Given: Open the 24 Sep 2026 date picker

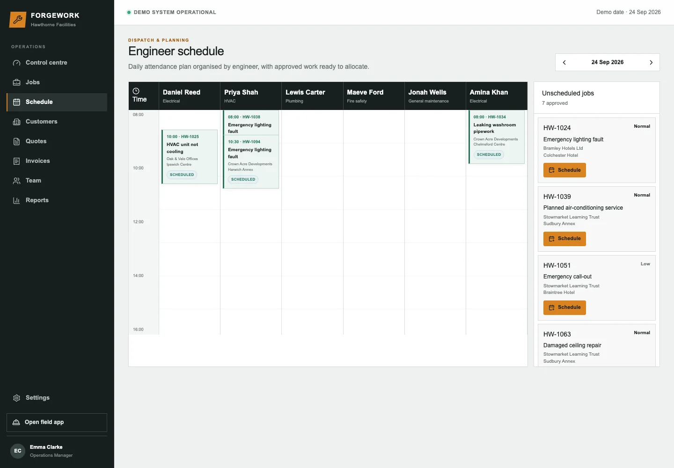Looking at the screenshot, I should (x=608, y=62).
